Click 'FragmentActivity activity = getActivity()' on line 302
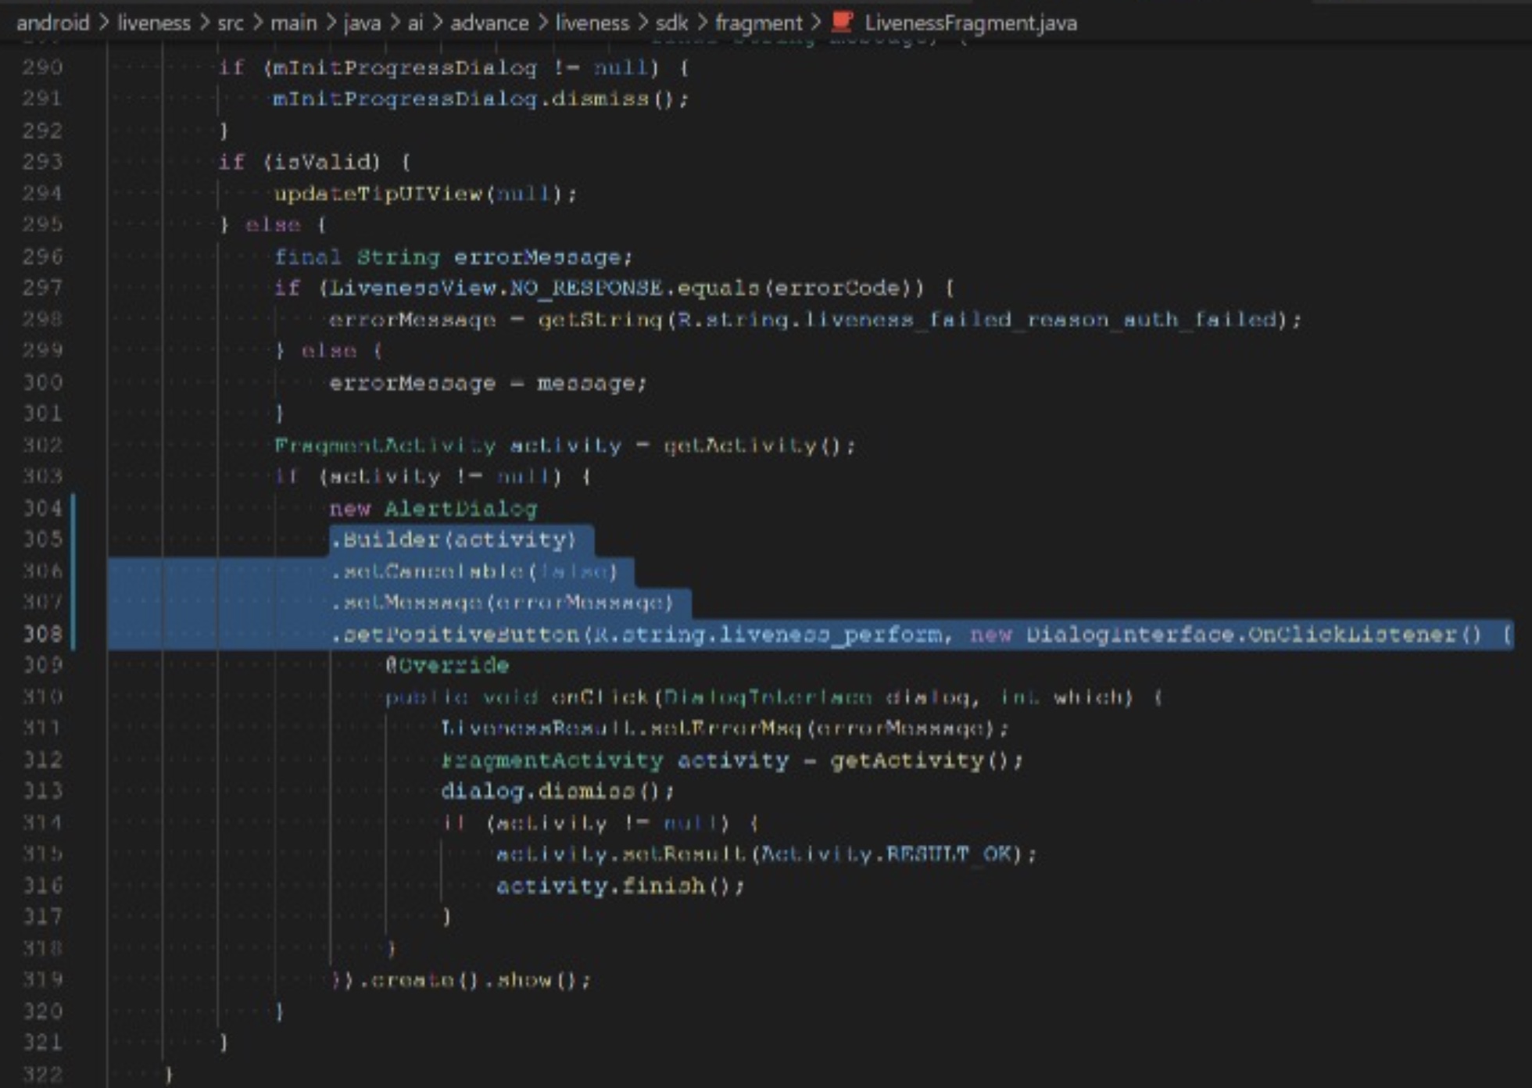Image resolution: width=1532 pixels, height=1088 pixels. point(564,446)
